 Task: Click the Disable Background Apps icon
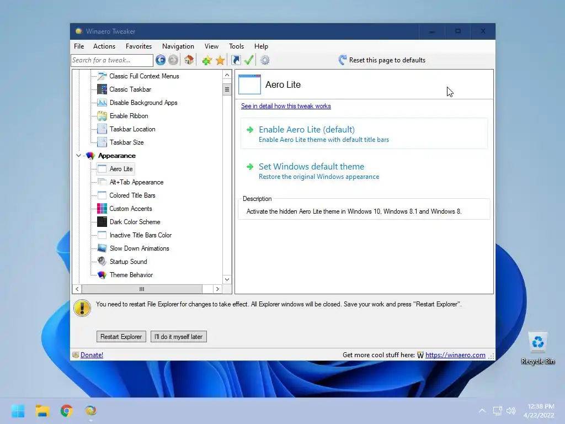[102, 103]
